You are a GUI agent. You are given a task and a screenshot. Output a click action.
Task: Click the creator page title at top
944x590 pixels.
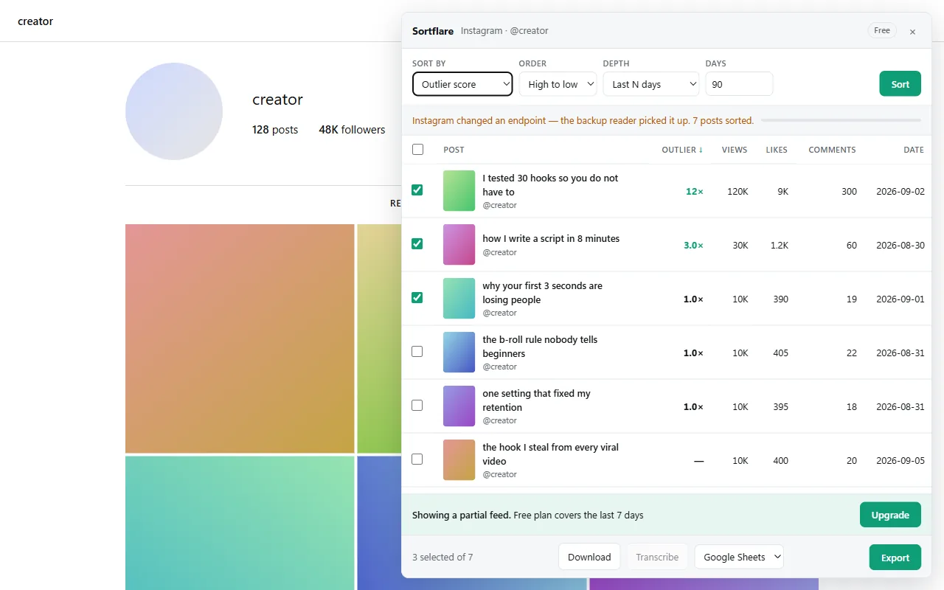click(x=35, y=21)
